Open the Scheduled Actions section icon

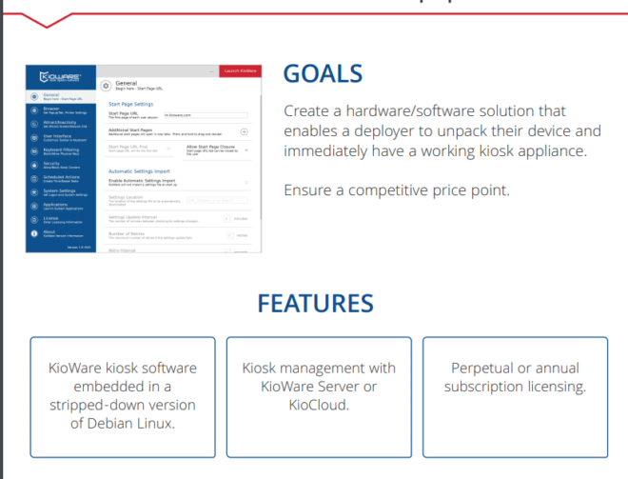click(x=34, y=179)
